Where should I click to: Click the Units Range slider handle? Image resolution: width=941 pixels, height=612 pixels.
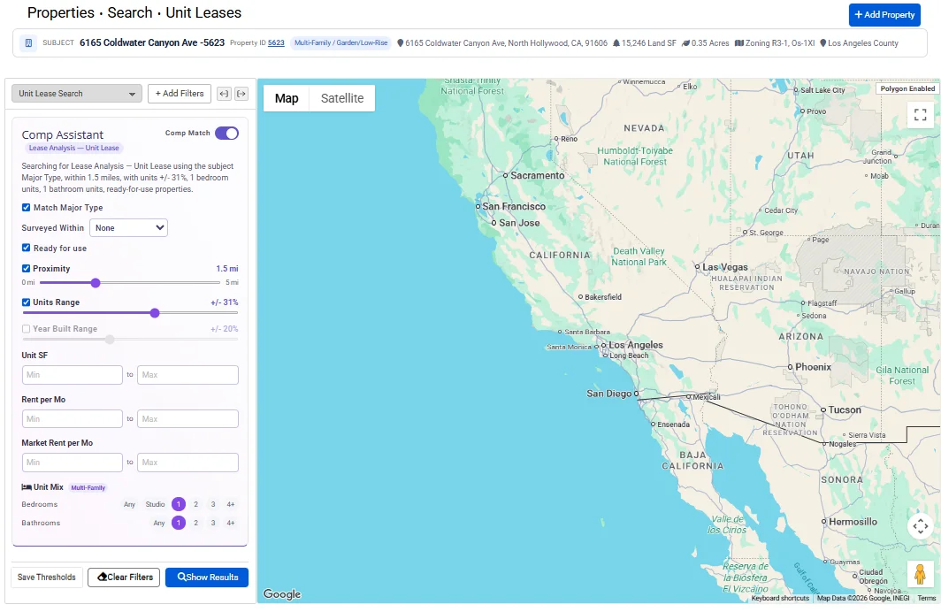155,312
